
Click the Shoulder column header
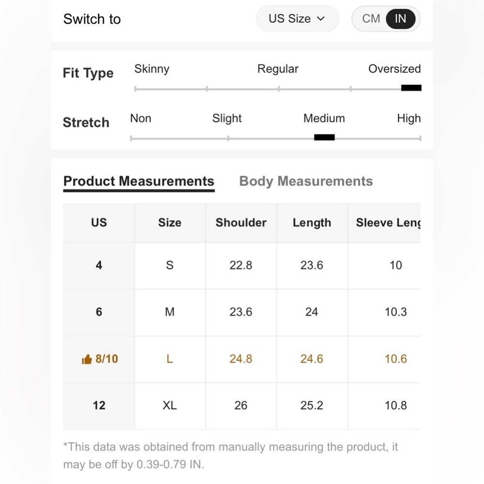click(x=241, y=223)
